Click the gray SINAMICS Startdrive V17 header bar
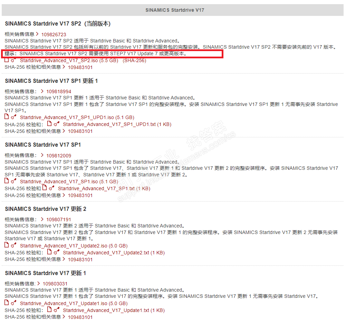The height and width of the screenshot is (322, 346). coord(173,10)
